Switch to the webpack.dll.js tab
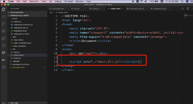This screenshot has width=193, height=104. point(159,9)
